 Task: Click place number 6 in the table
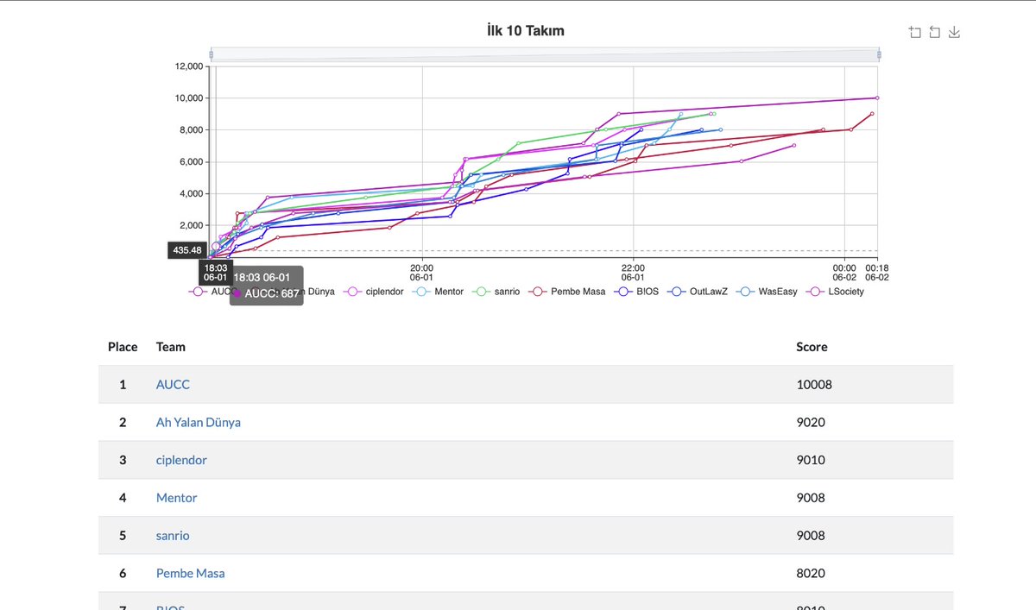point(123,574)
